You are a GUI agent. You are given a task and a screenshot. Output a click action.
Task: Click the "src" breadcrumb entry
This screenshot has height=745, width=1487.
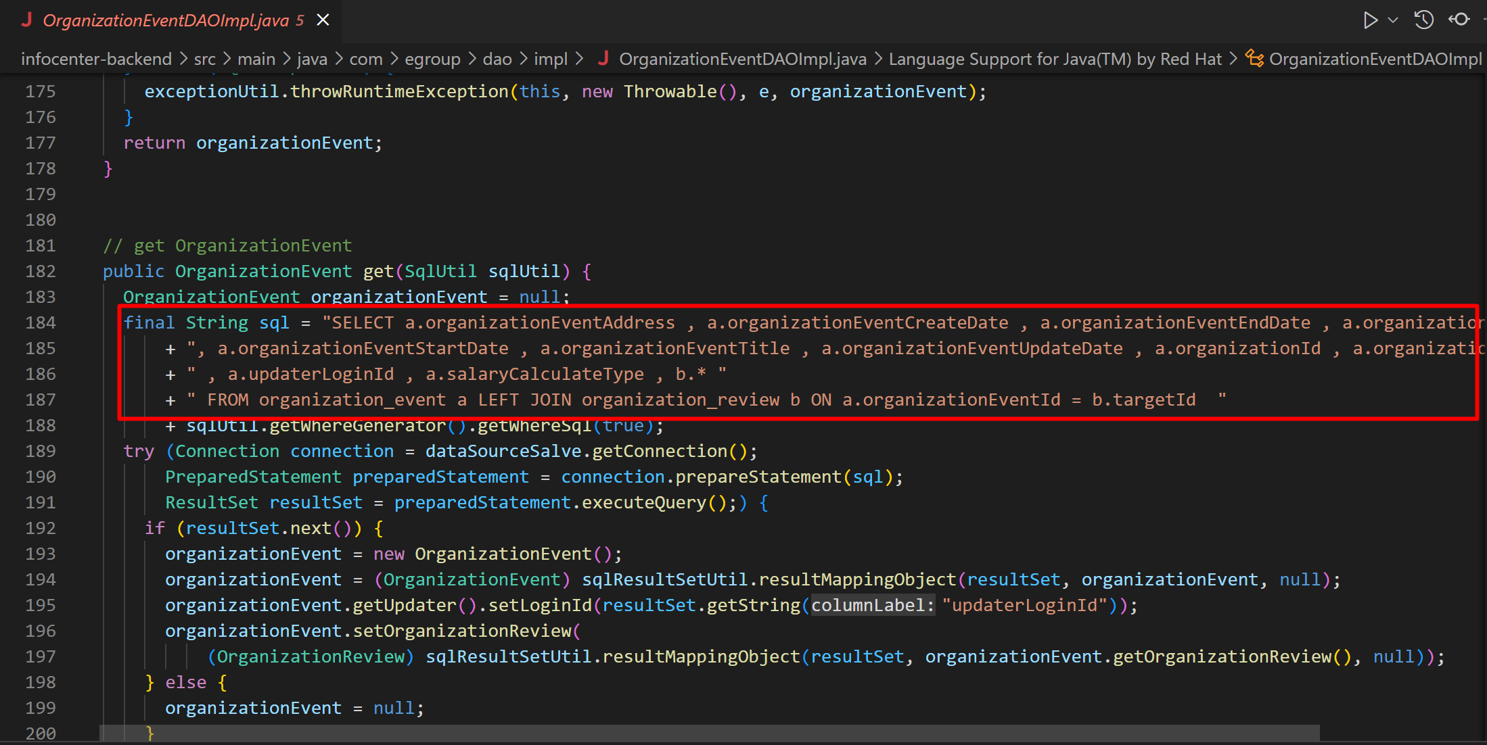pyautogui.click(x=205, y=59)
